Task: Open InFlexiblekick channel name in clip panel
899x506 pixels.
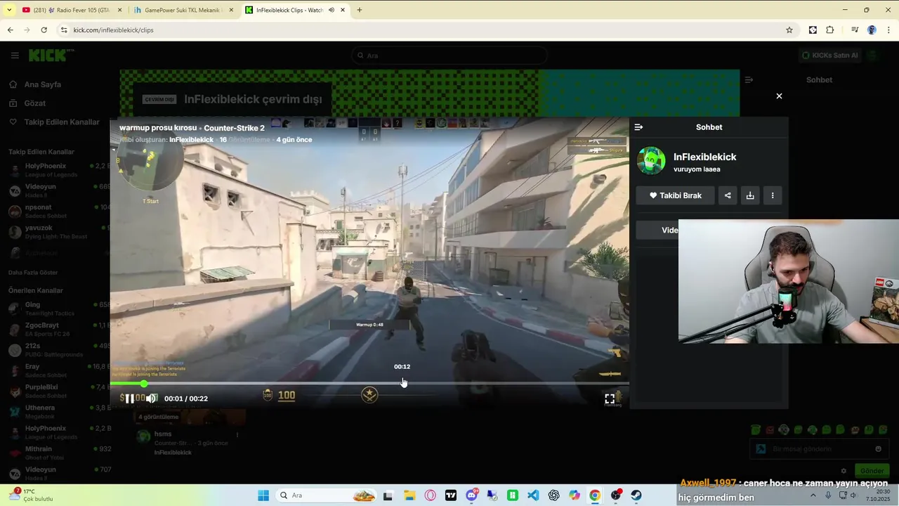Action: pos(705,157)
